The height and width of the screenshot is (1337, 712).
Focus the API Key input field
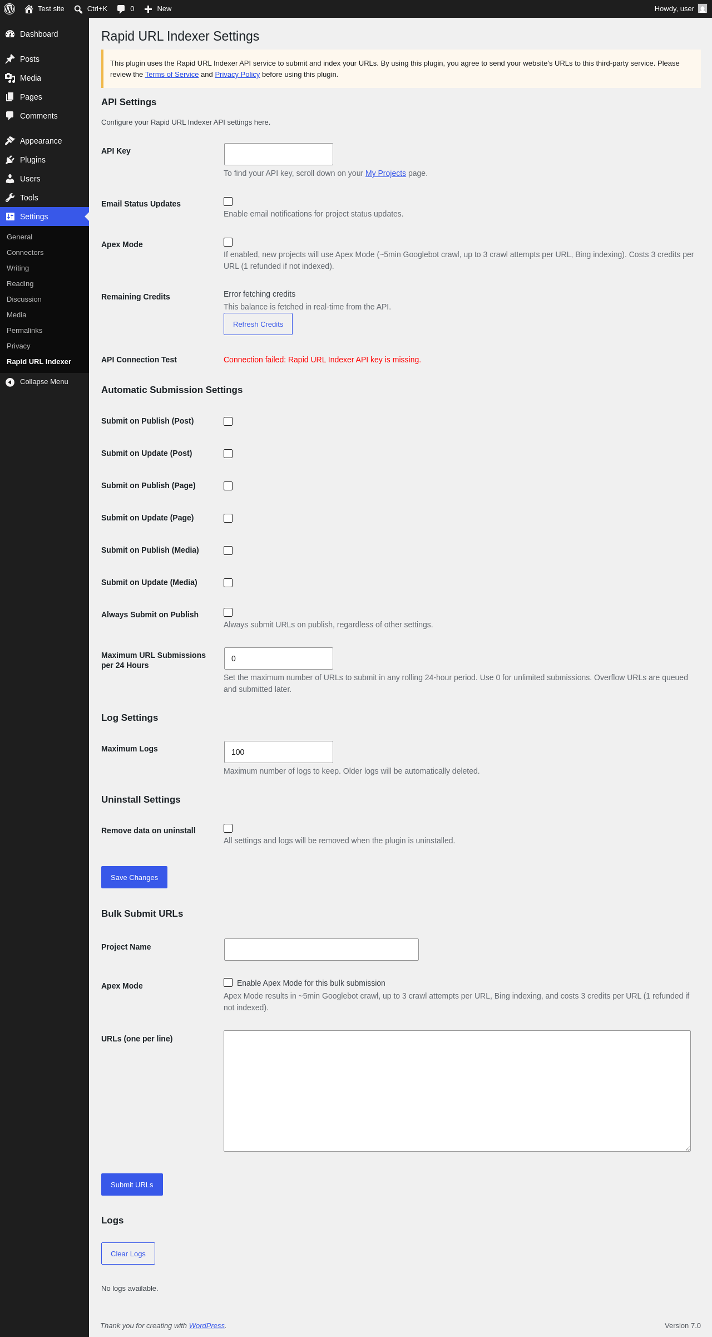tap(279, 154)
